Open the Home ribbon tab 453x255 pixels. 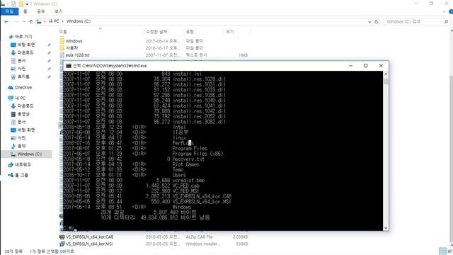coord(25,11)
